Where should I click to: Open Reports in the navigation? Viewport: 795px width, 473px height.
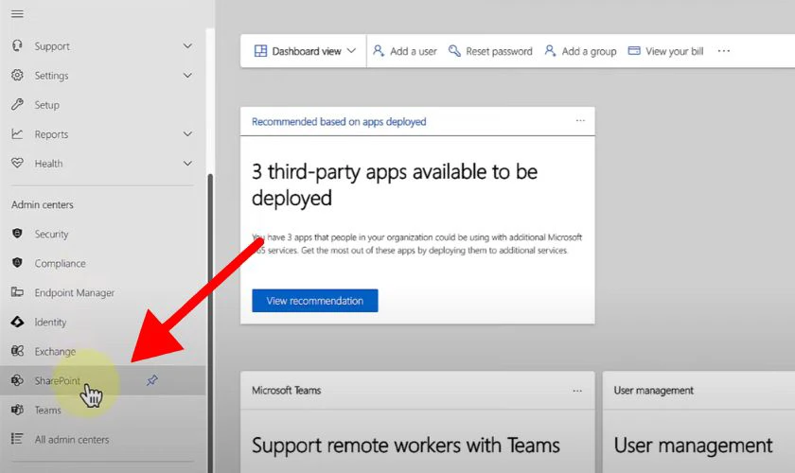(102, 133)
